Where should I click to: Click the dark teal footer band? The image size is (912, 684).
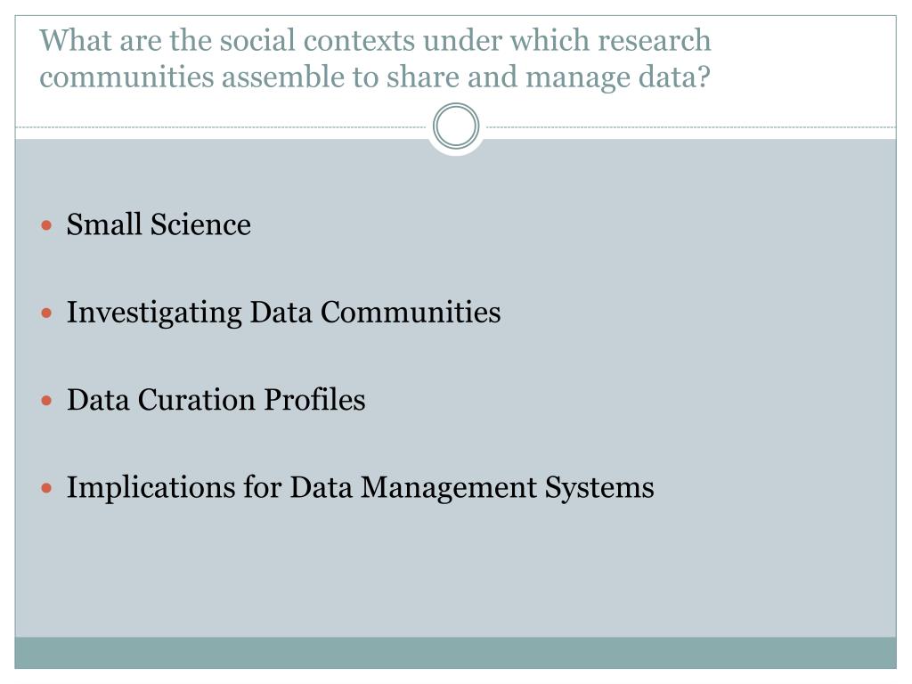455,653
